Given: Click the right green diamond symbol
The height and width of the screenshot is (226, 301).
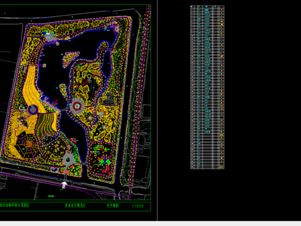Looking at the screenshot, I should 108,161.
